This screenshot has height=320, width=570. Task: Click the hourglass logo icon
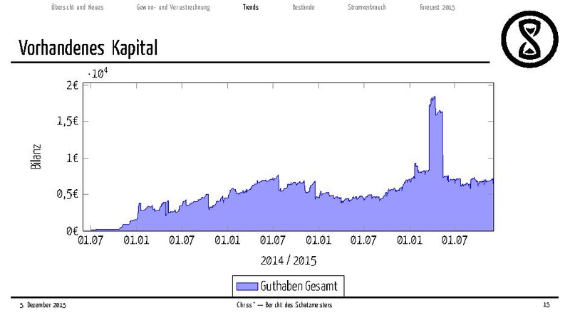click(x=530, y=39)
